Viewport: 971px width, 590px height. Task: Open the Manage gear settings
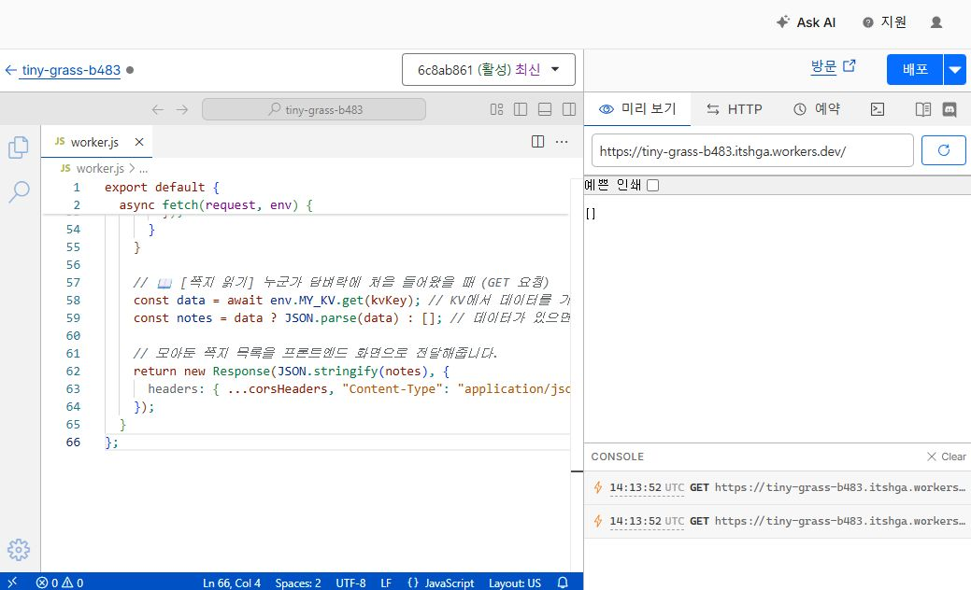click(x=19, y=549)
